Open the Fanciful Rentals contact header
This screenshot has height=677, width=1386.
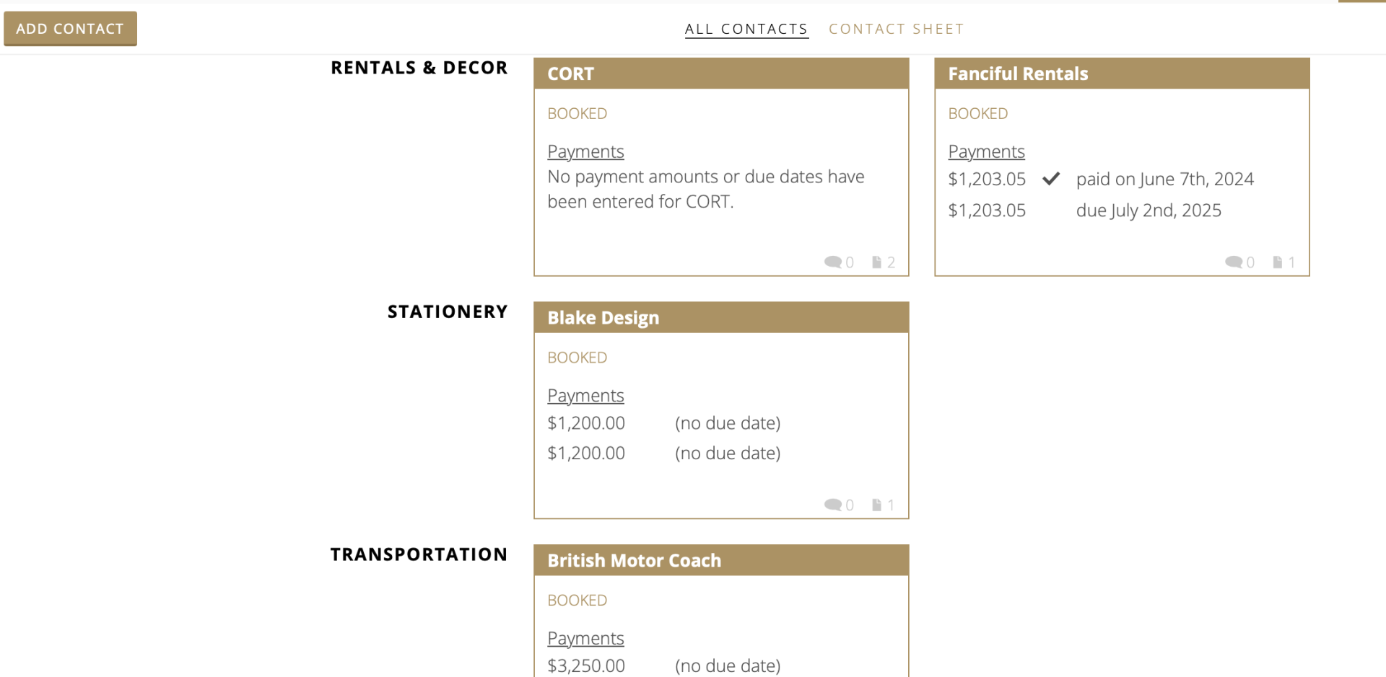pyautogui.click(x=1018, y=74)
